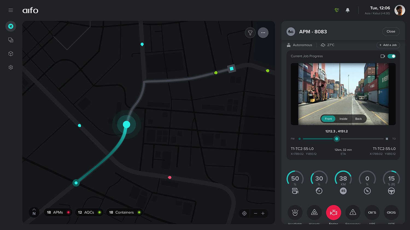Click the 30% tire gauge
Image resolution: width=410 pixels, height=230 pixels.
pos(319,179)
